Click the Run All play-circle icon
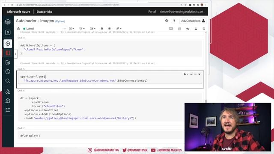 pyautogui.click(x=110, y=29)
